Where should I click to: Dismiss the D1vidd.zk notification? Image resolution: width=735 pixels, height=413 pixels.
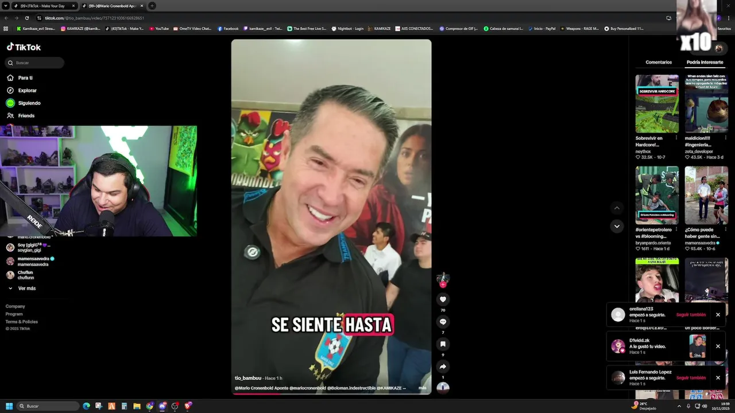pyautogui.click(x=718, y=346)
